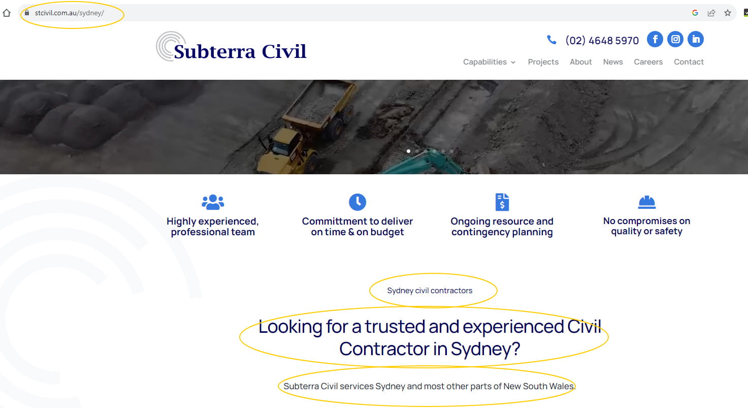Jump to the last hero slide dot
Screen dimensions: 748x408
[x=451, y=151]
